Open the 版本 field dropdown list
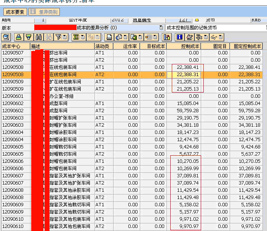This screenshot has width=267, height=231. click(161, 27)
